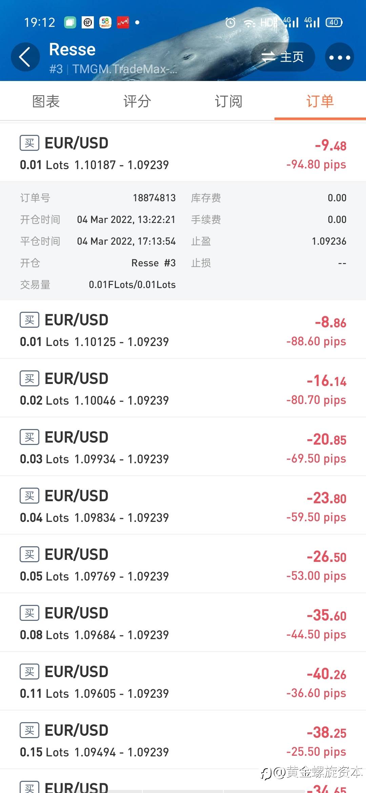Select the 订单 tab
Viewport: 366px width, 793px height.
(x=320, y=101)
